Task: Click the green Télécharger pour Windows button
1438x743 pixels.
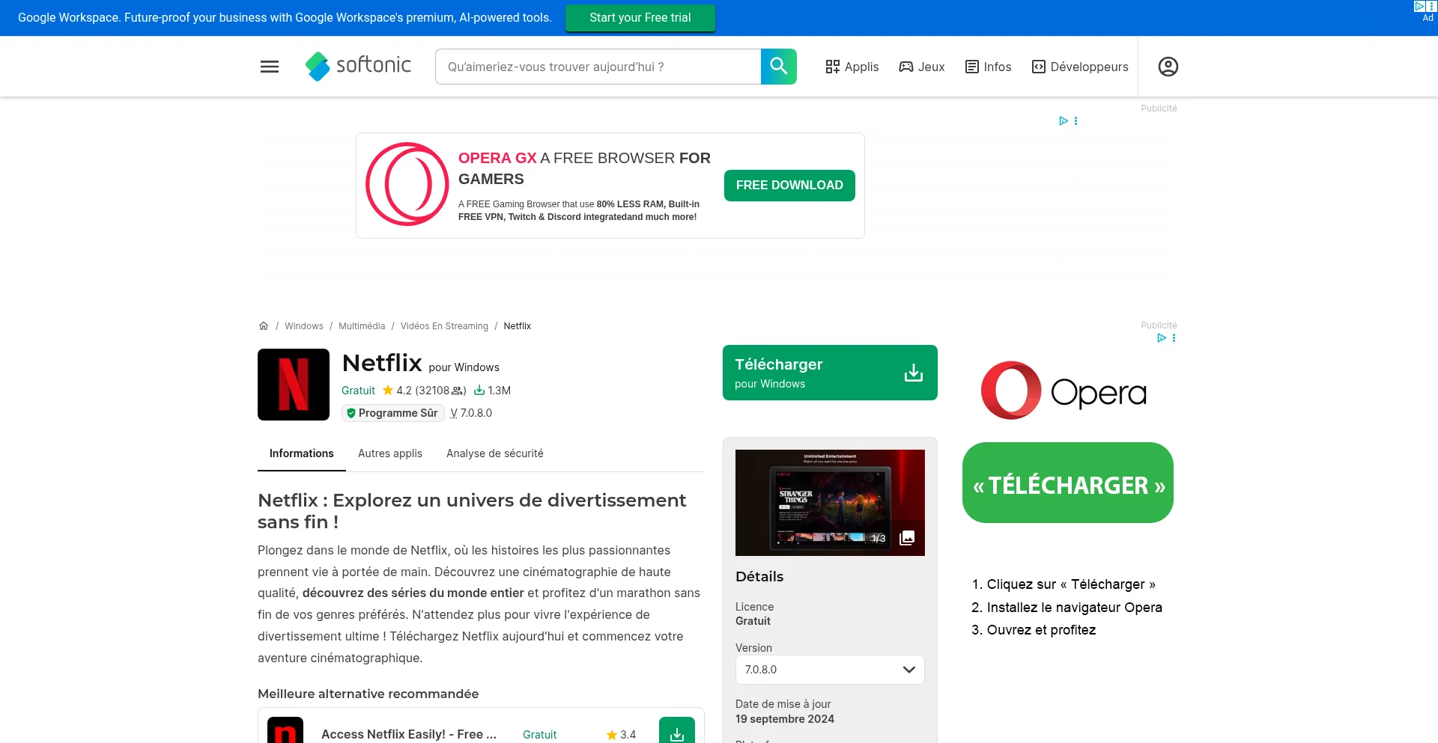Action: pos(830,373)
